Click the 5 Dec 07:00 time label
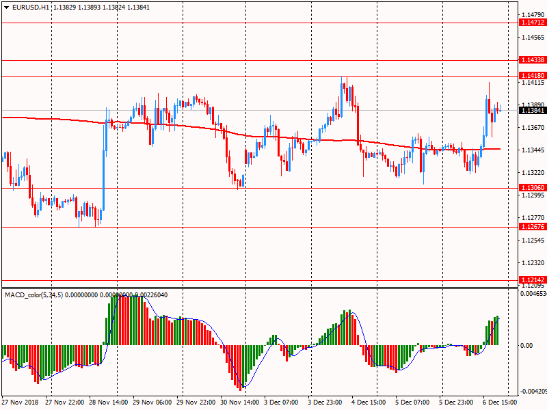Image resolution: width=547 pixels, height=410 pixels. [x=412, y=402]
